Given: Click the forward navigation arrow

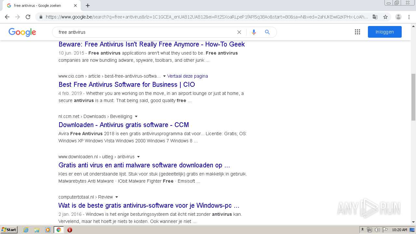Looking at the screenshot, I should [18, 17].
